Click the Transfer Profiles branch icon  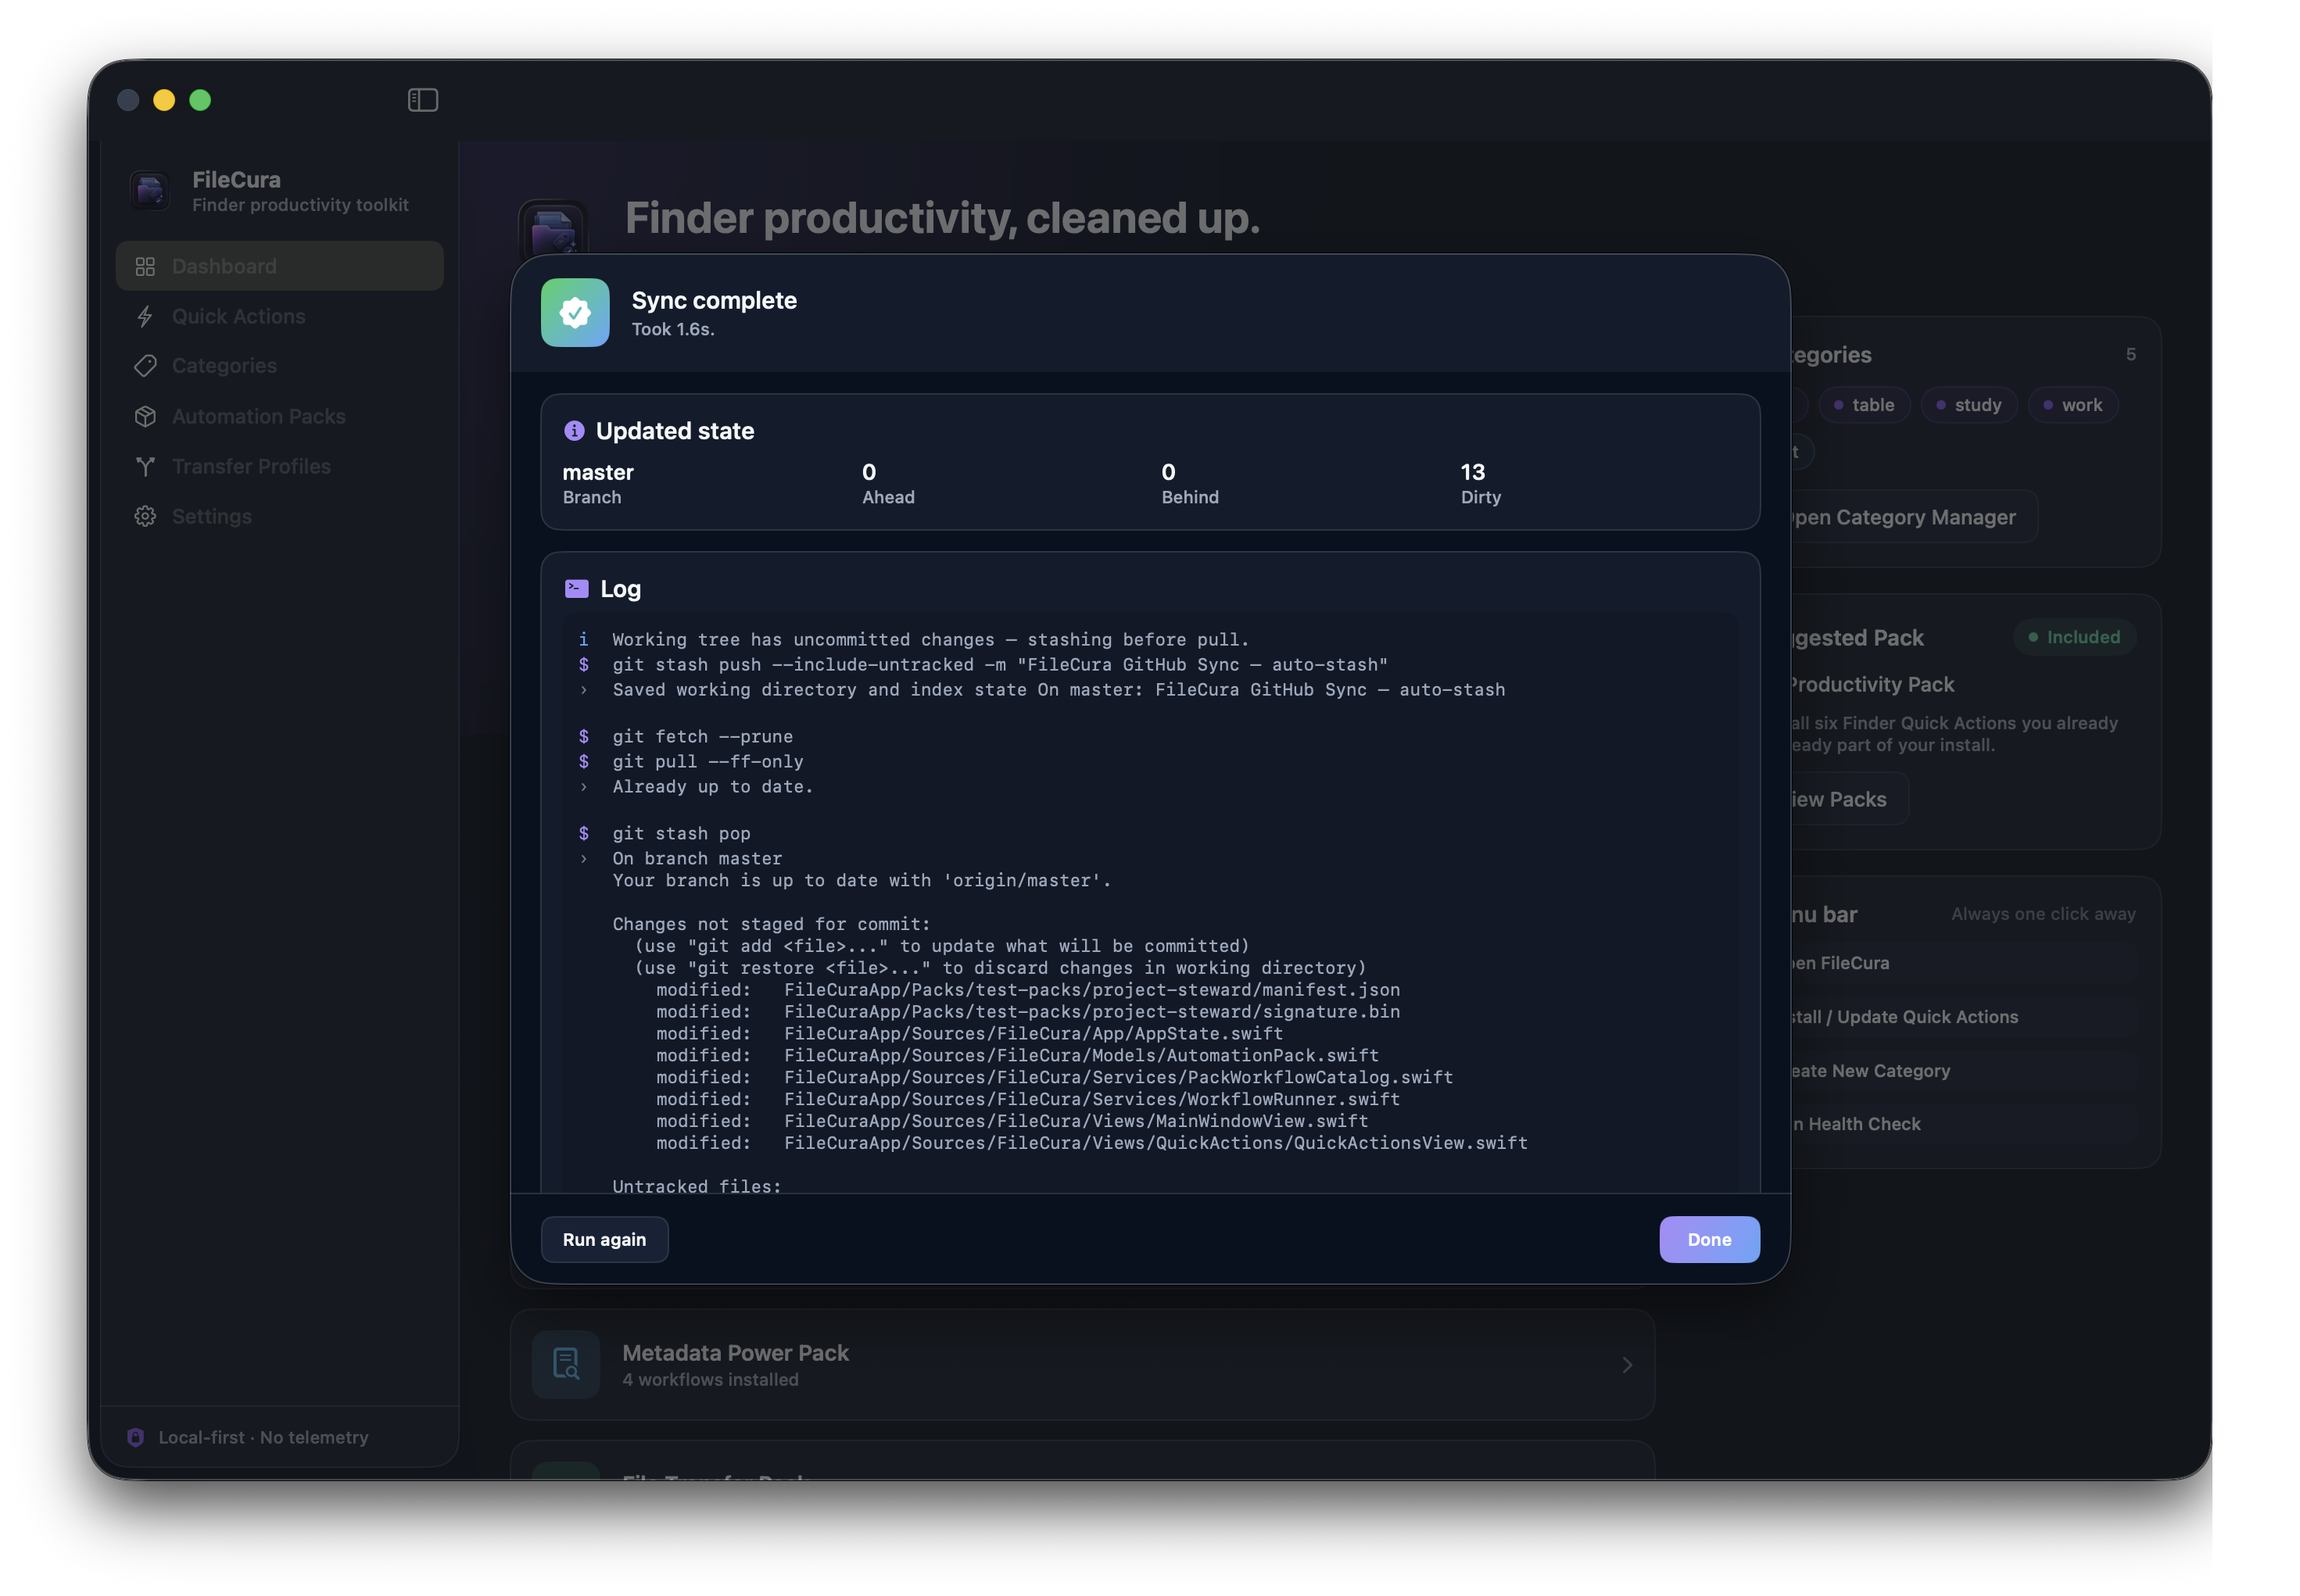pyautogui.click(x=145, y=466)
